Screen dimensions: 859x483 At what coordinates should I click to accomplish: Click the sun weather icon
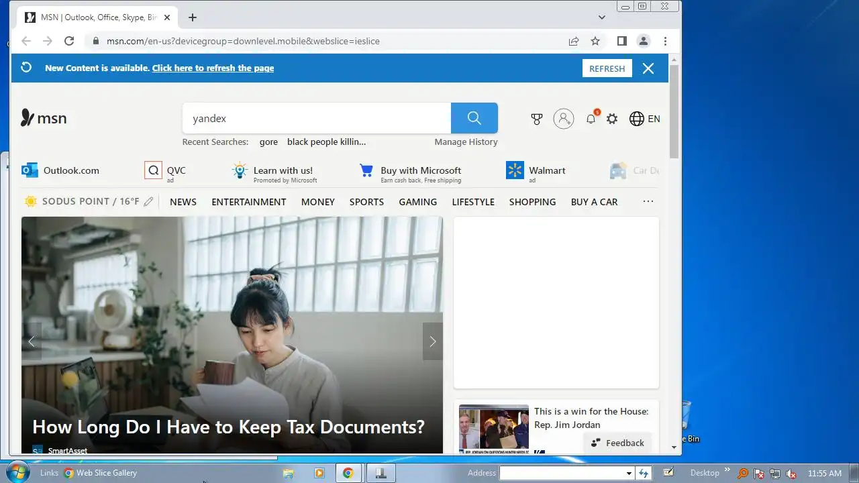(x=31, y=201)
